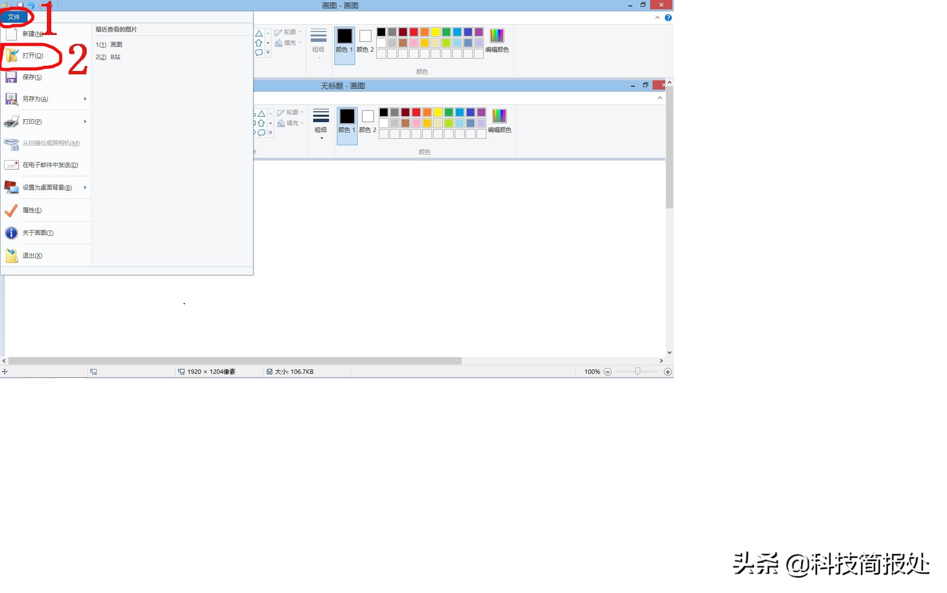Click the Properties checkmark icon
Viewport: 947px width, 593px height.
tap(11, 210)
